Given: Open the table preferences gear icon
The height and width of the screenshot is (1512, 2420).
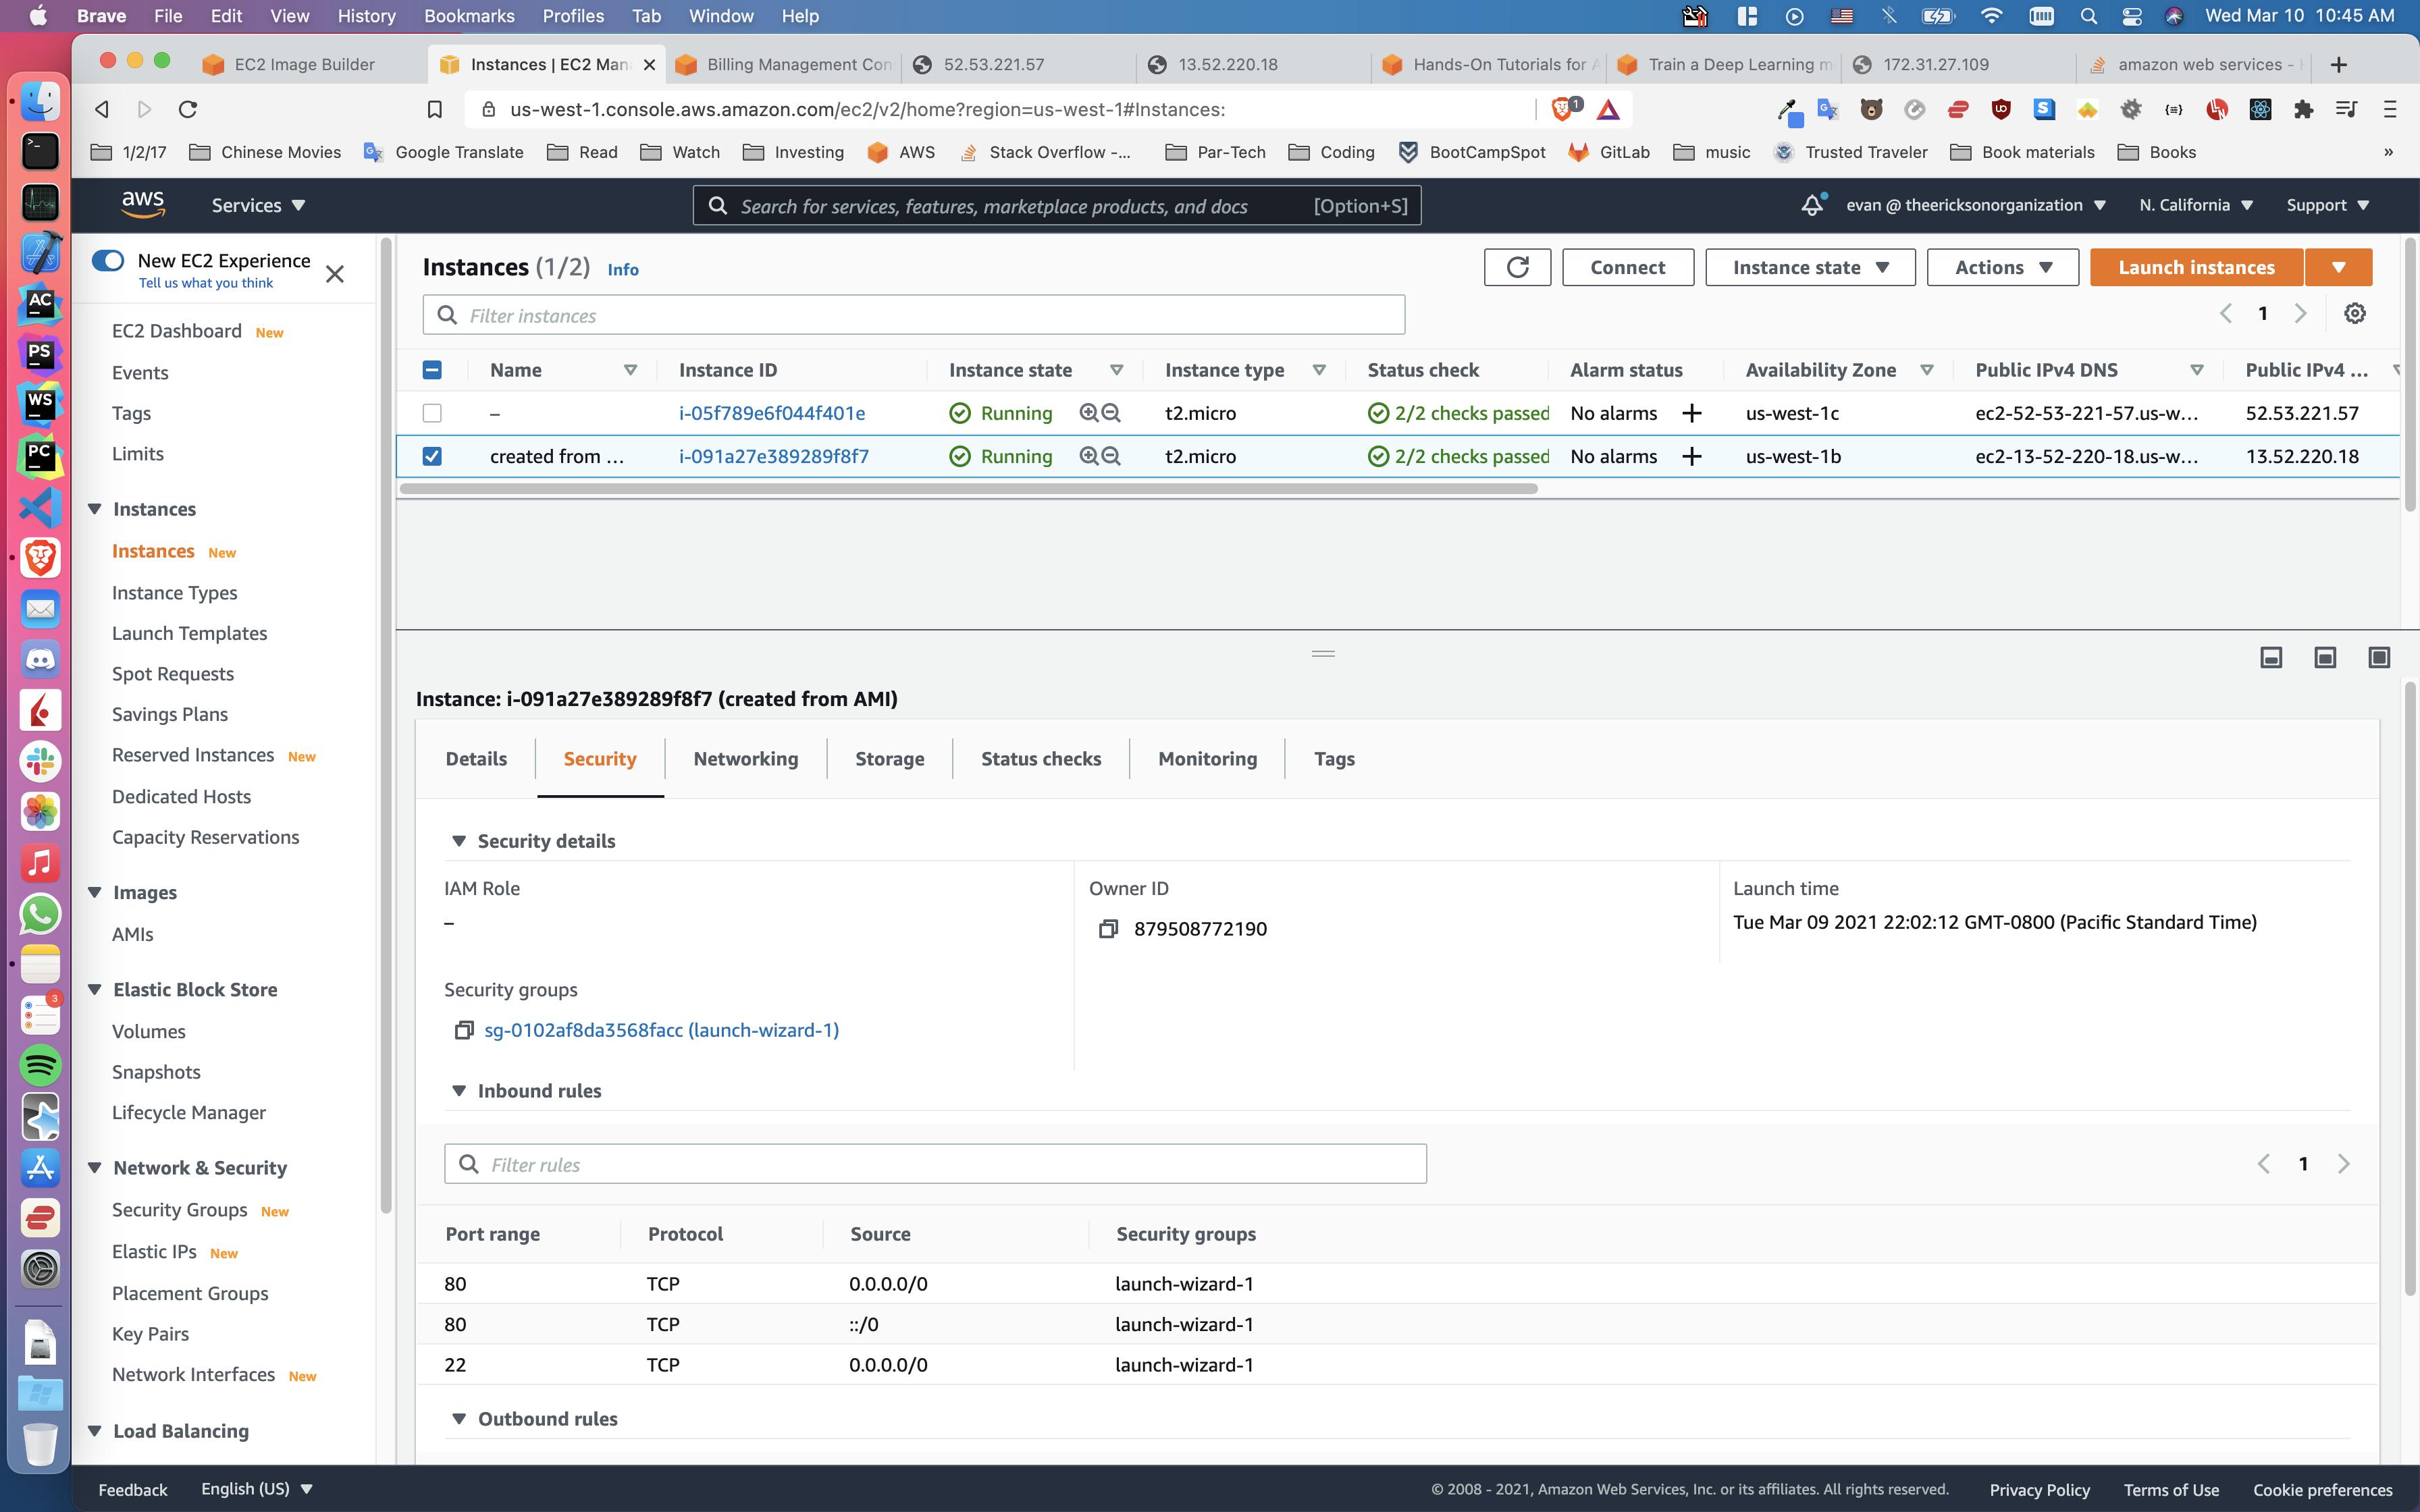Looking at the screenshot, I should [x=2354, y=314].
